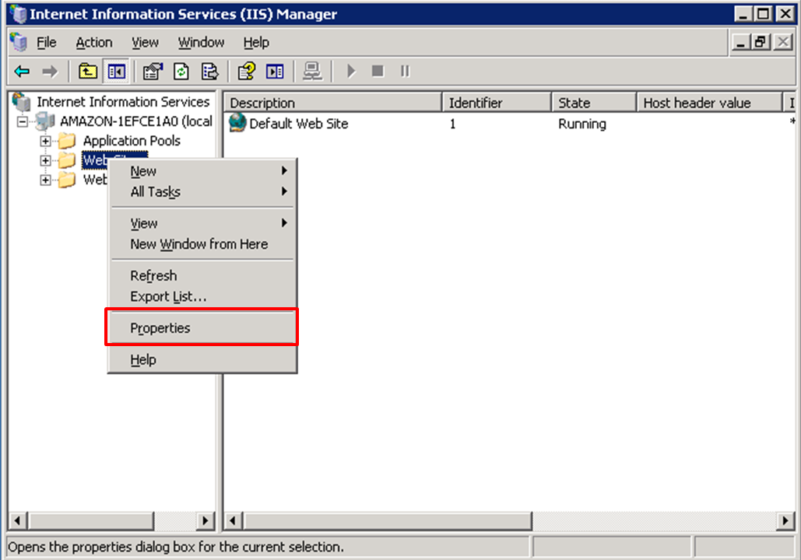Click the Stop item square icon

point(378,72)
